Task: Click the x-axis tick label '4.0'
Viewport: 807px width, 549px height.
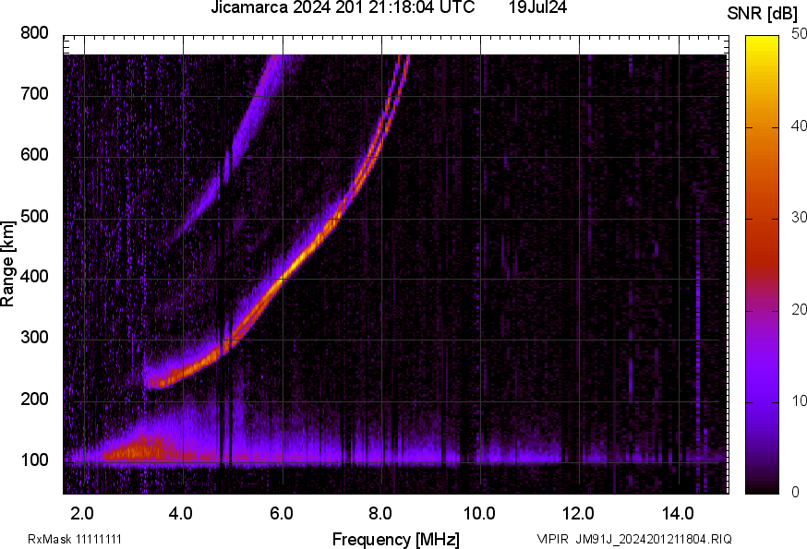Action: click(x=181, y=513)
